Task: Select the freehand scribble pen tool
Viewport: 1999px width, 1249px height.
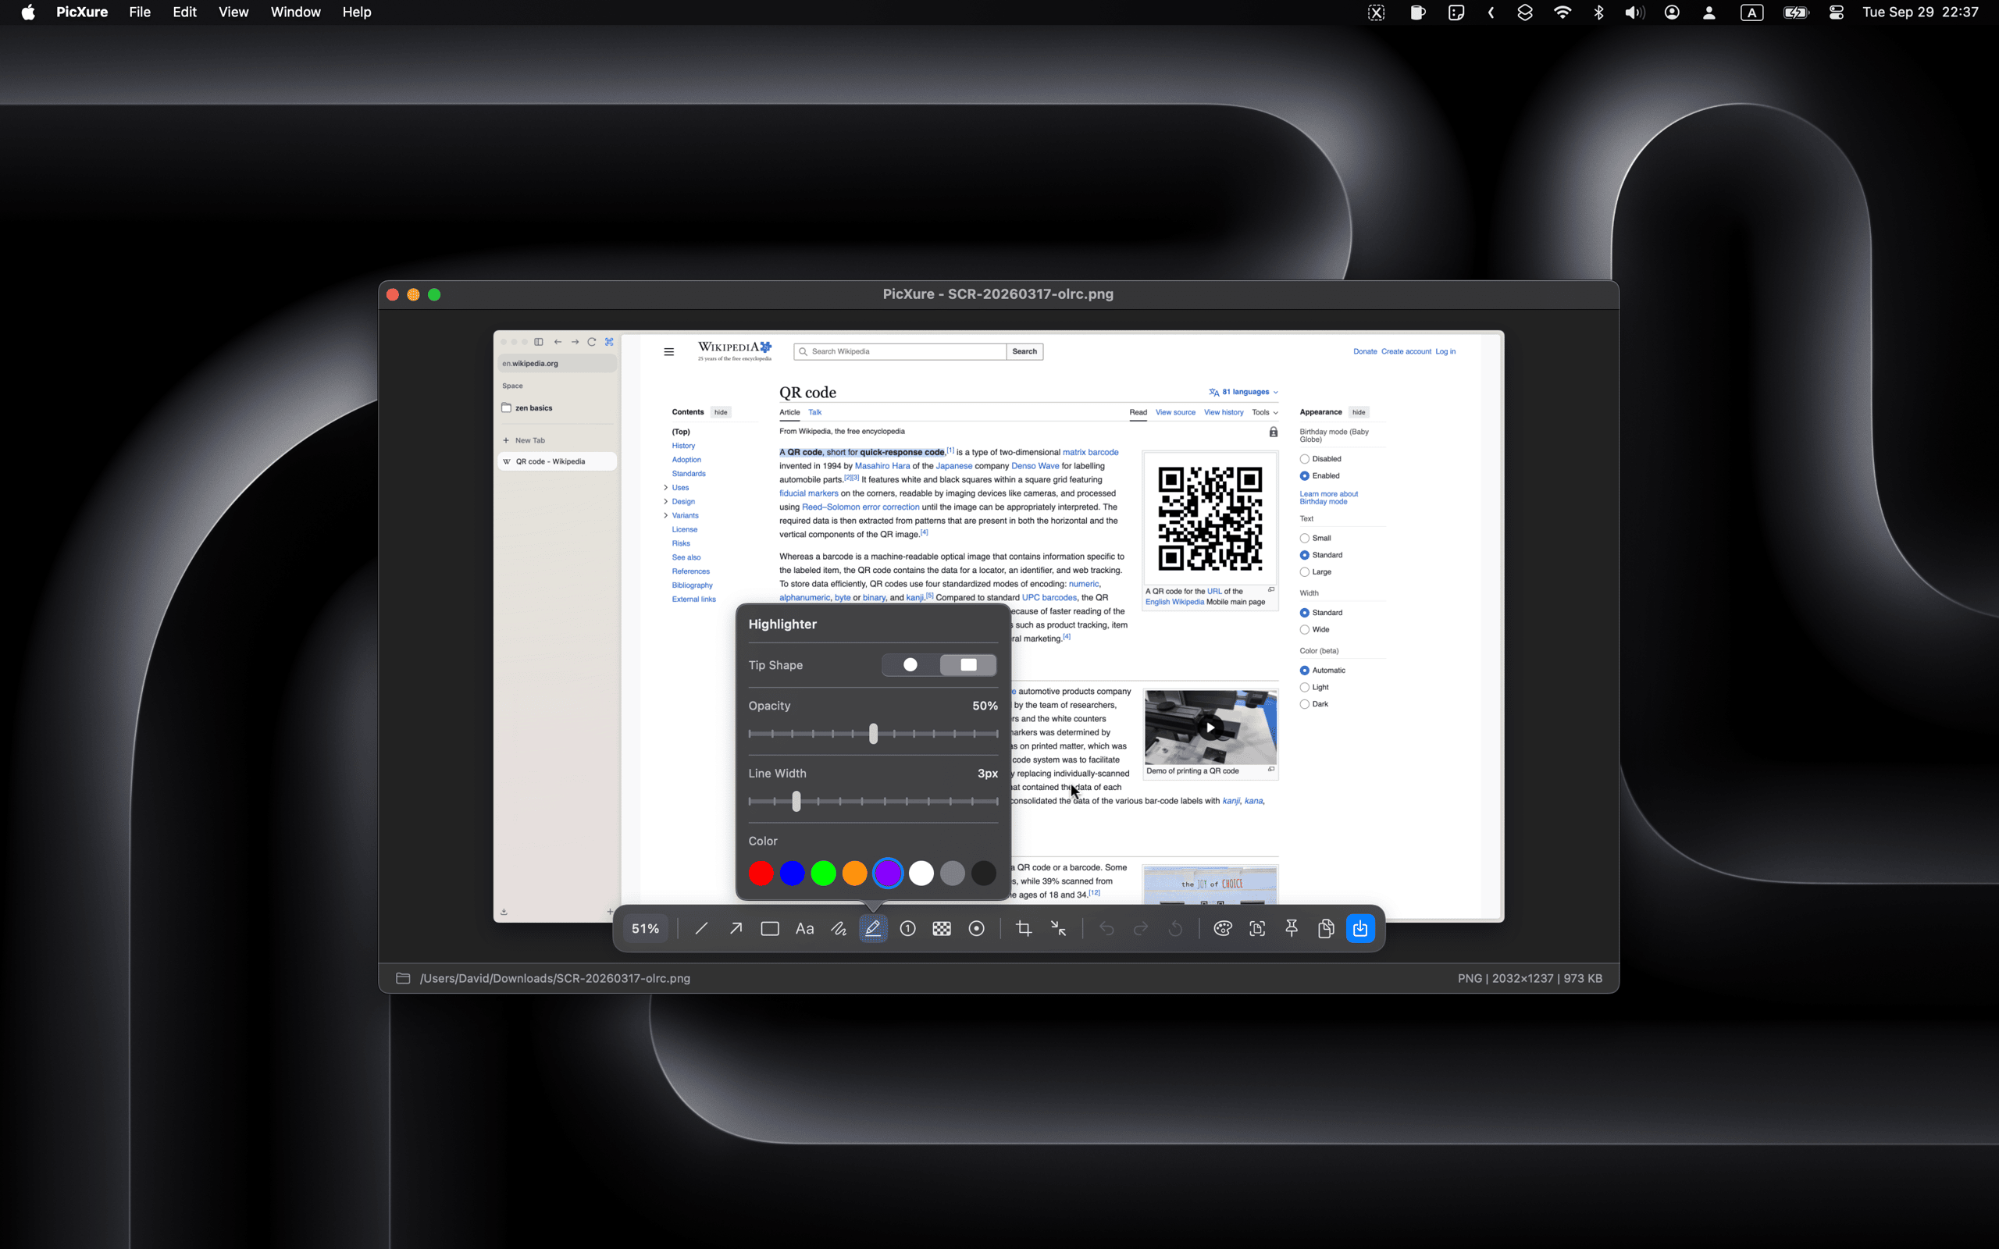Action: (x=839, y=928)
